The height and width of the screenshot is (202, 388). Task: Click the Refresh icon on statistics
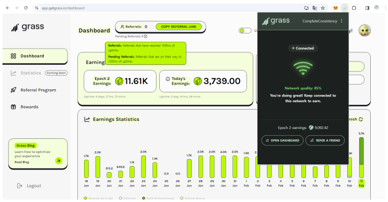pyautogui.click(x=361, y=120)
